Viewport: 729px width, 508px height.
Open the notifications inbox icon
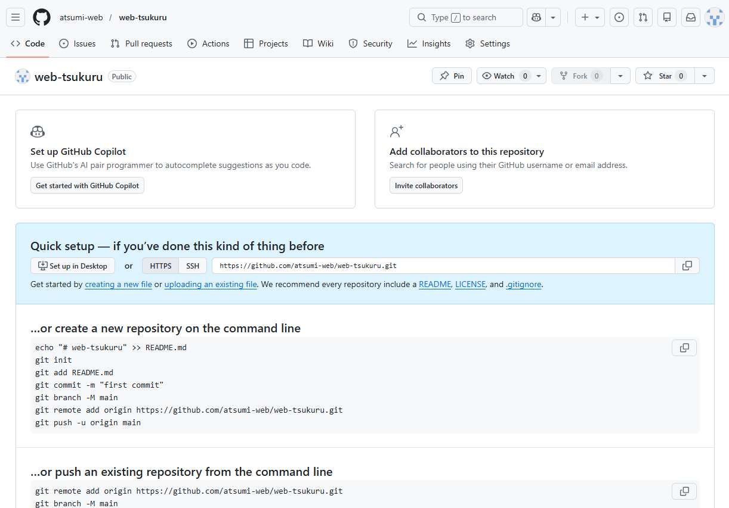pos(691,17)
